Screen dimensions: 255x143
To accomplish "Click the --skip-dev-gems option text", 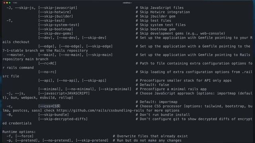I will (x=56, y=33).
